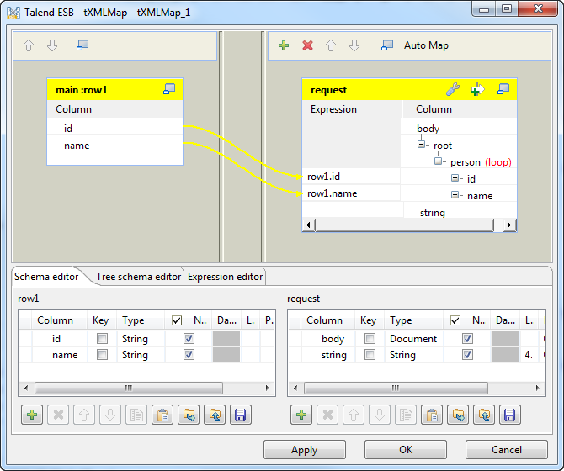Click the red X remove-output icon
Viewport: 564px width, 471px height.
[307, 45]
